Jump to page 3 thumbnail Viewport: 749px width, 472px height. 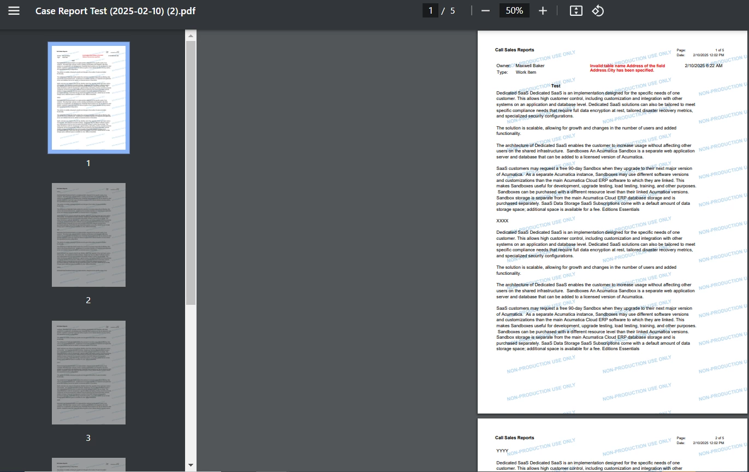(88, 373)
